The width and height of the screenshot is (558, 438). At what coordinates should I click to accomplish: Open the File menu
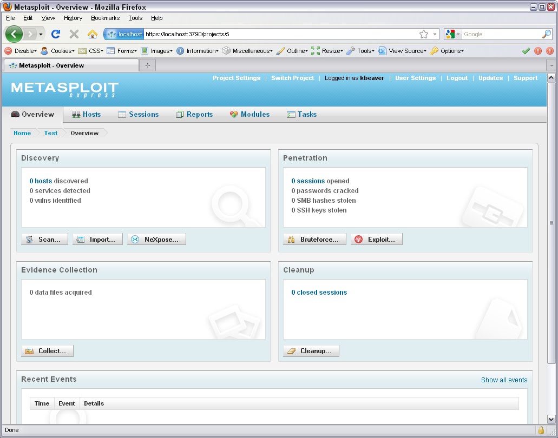pos(10,18)
